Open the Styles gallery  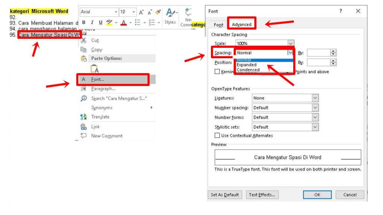pos(170,17)
